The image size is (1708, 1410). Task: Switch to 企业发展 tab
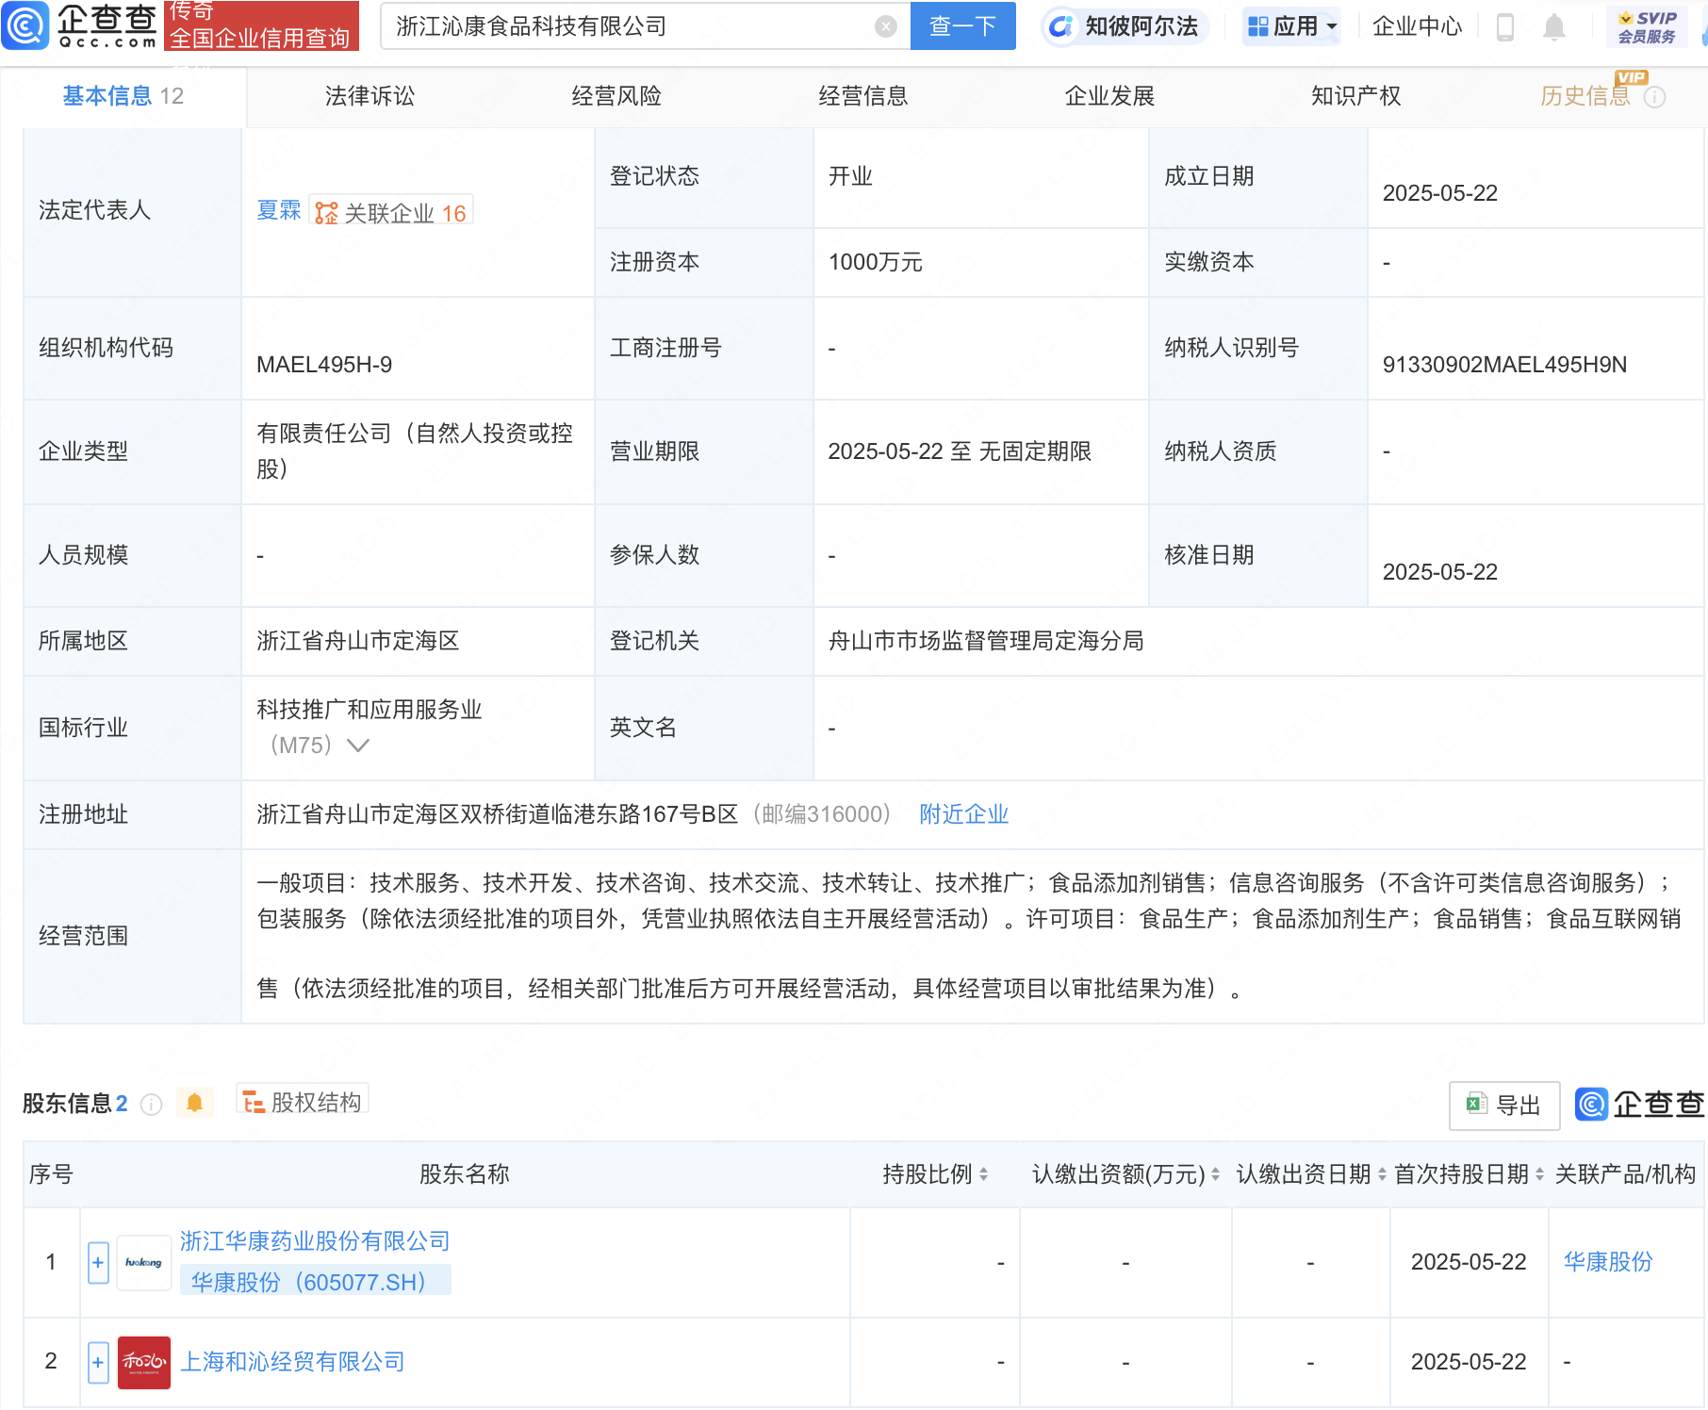pyautogui.click(x=1109, y=96)
